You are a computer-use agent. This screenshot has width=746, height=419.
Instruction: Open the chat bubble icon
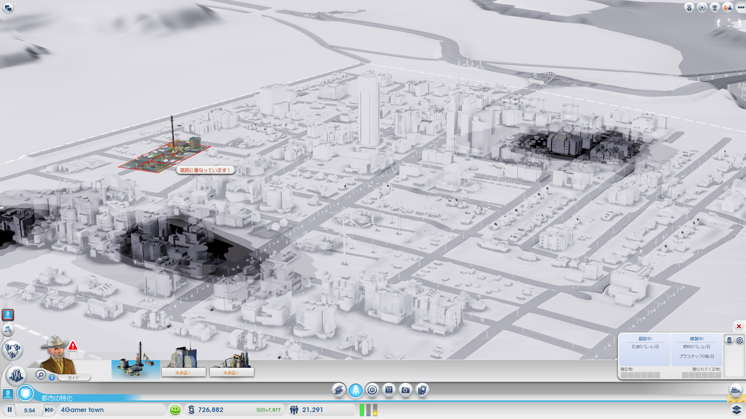[8, 8]
